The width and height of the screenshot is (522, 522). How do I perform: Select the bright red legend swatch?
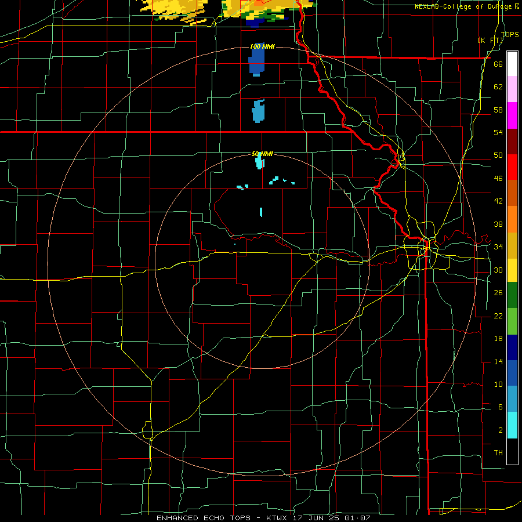coord(512,167)
